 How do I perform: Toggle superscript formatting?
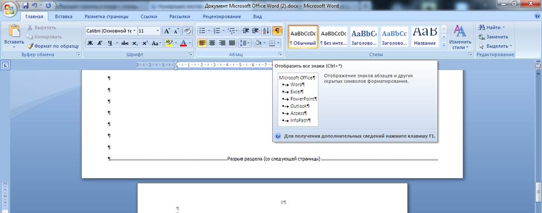point(145,43)
